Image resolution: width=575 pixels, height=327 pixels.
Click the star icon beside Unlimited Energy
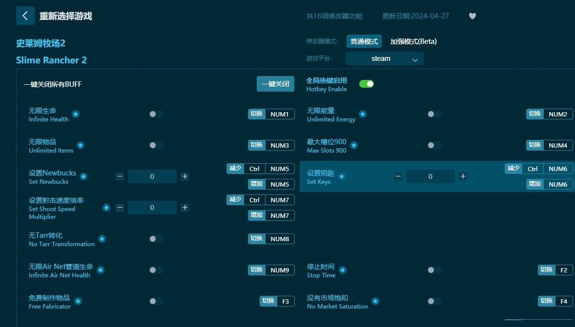(362, 114)
